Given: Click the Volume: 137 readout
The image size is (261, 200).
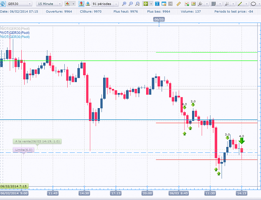Looking at the screenshot, I should [x=190, y=11].
